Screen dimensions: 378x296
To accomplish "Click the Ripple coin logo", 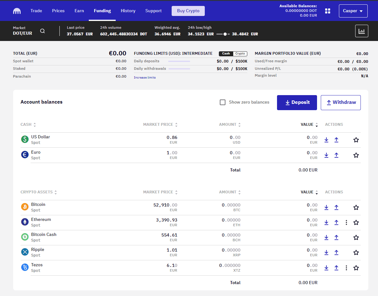I will pyautogui.click(x=25, y=252).
